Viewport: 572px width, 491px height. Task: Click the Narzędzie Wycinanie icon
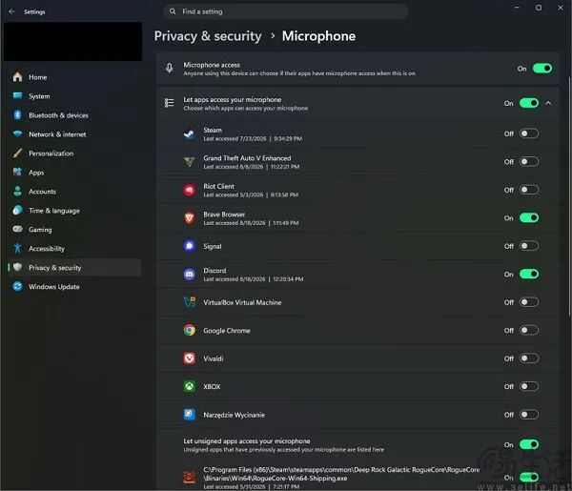pyautogui.click(x=190, y=415)
